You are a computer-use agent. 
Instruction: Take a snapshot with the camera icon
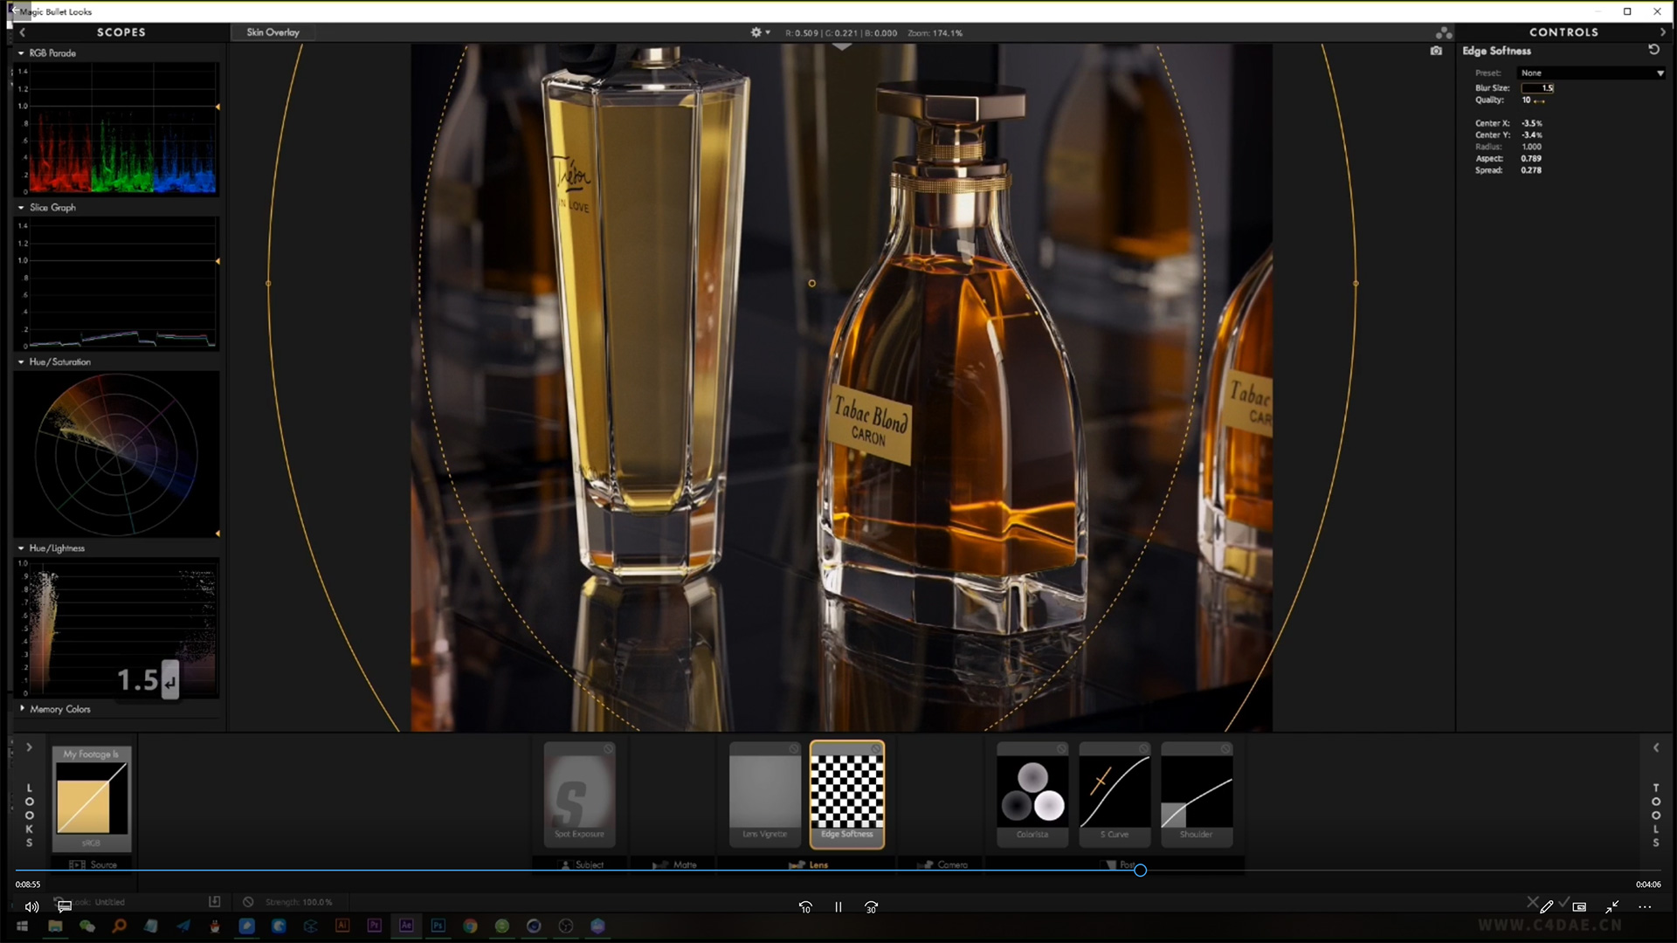tap(1436, 51)
